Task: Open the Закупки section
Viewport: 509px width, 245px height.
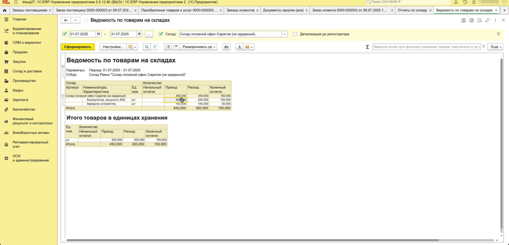Action: click(19, 62)
